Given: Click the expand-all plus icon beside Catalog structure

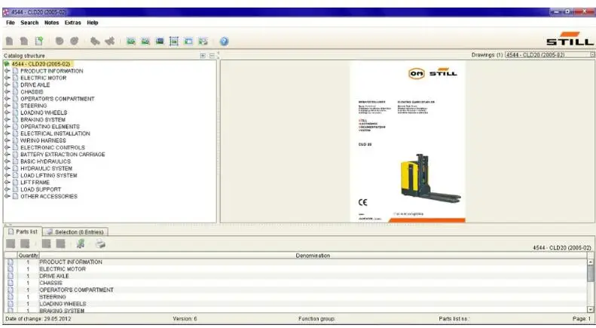Looking at the screenshot, I should [x=203, y=56].
